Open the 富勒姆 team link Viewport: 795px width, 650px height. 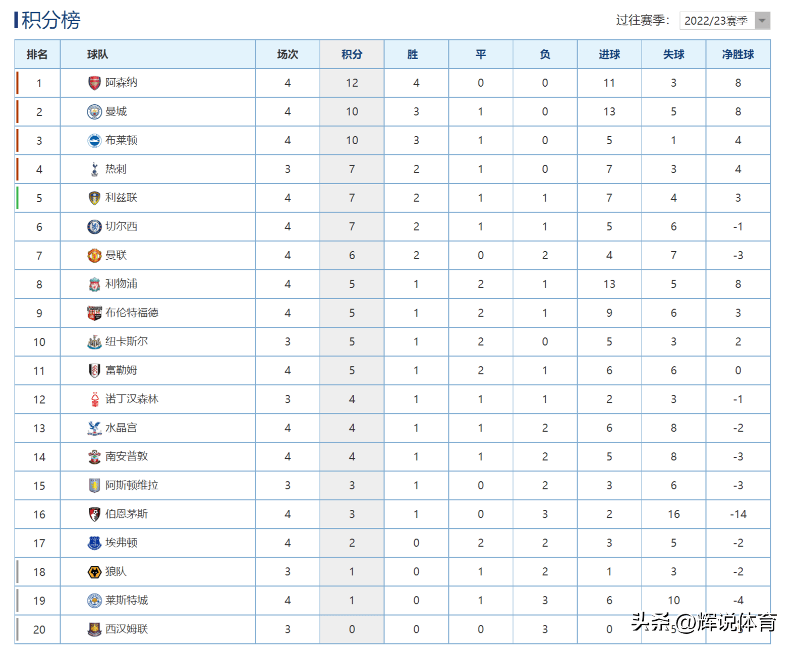click(x=121, y=370)
